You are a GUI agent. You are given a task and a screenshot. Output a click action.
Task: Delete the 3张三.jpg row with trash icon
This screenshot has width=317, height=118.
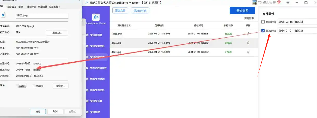pyautogui.click(x=248, y=52)
